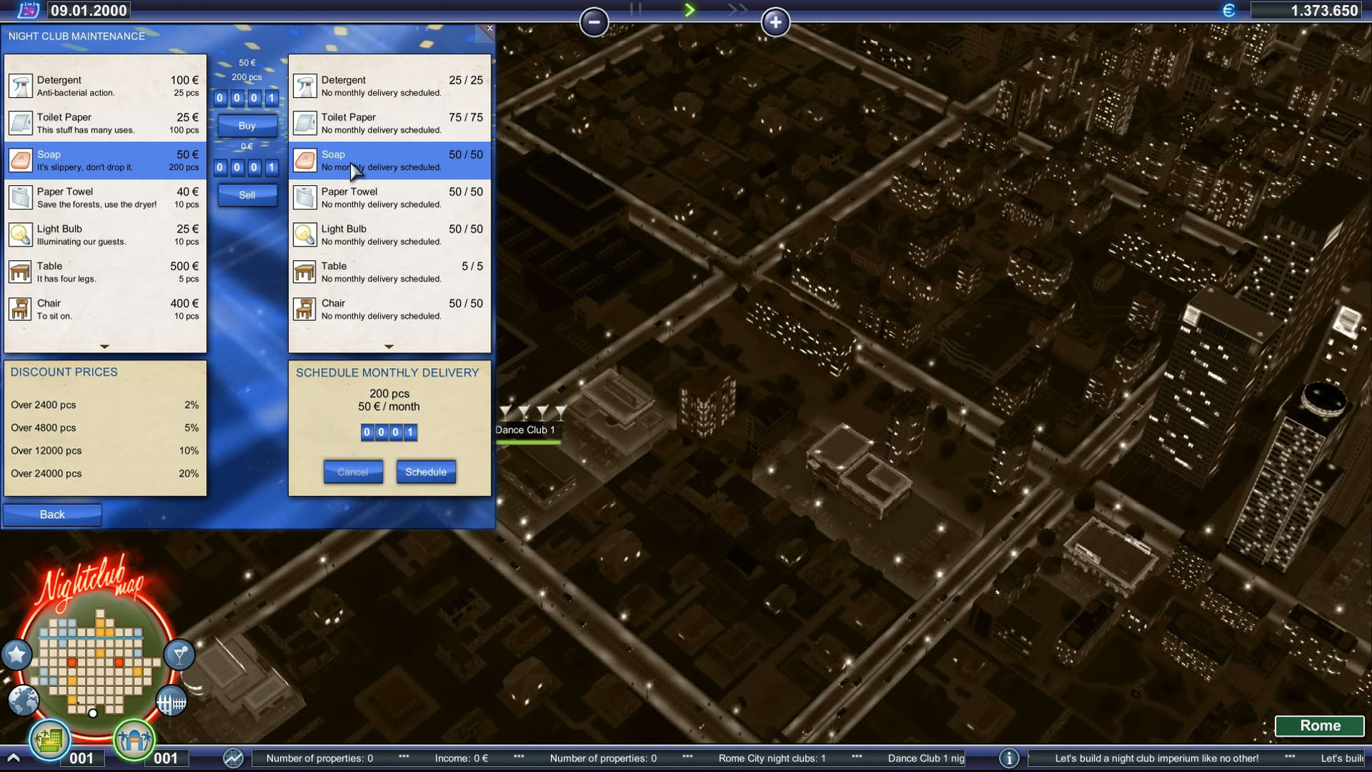Expand inventory list with the down arrow

[389, 347]
